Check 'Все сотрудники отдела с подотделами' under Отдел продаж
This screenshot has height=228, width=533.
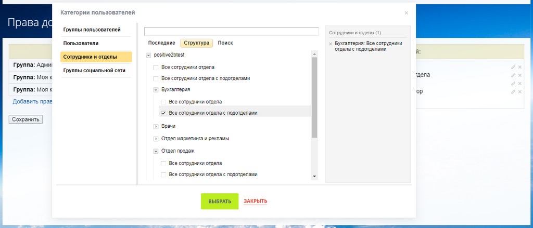pos(163,175)
